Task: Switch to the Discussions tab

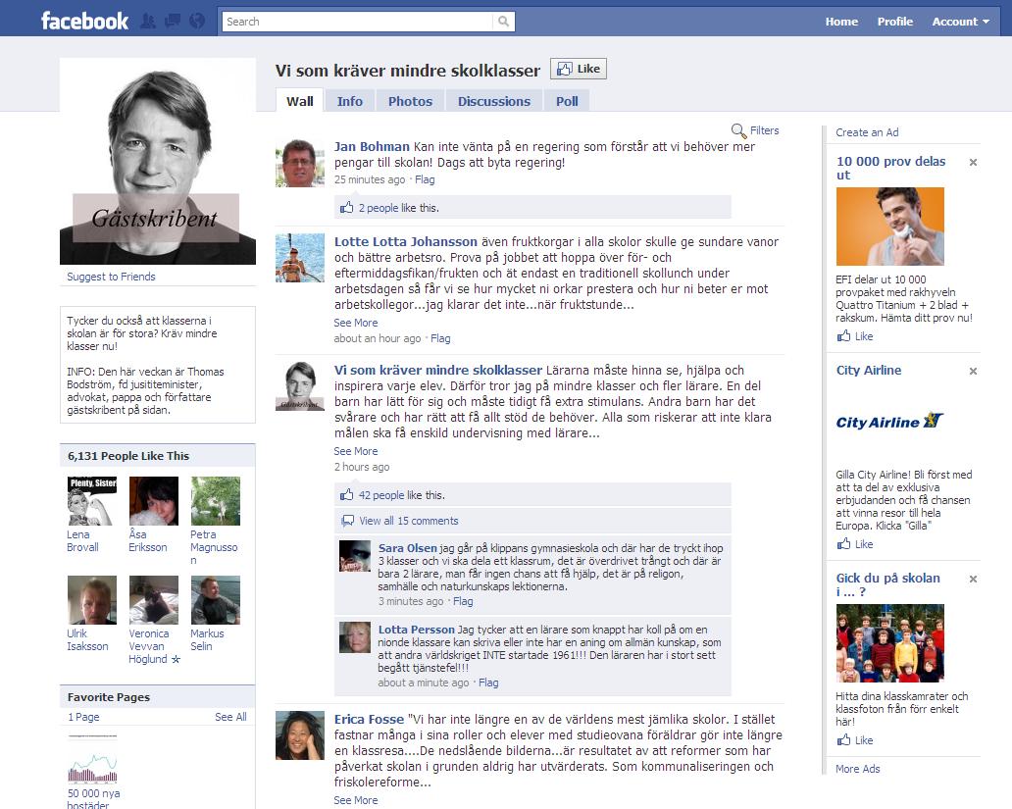Action: coord(493,101)
